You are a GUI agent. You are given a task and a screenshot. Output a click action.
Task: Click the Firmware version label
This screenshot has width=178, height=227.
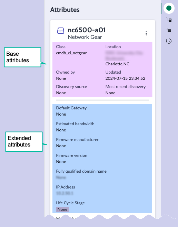coord(71,155)
